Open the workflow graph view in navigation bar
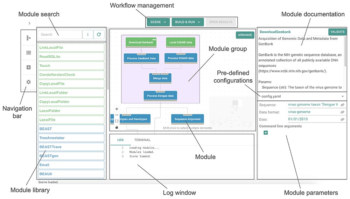 tap(29, 38)
